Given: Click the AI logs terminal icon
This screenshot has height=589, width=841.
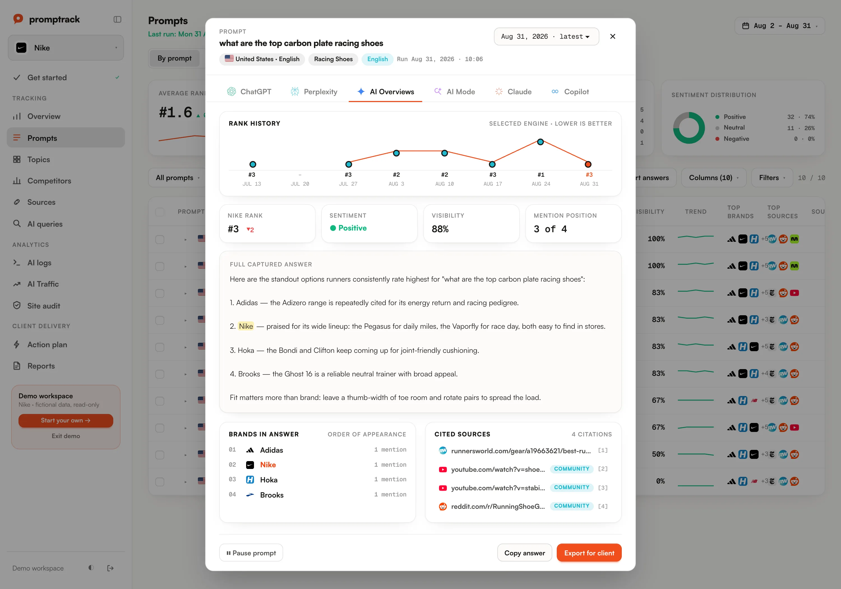Looking at the screenshot, I should [x=17, y=263].
